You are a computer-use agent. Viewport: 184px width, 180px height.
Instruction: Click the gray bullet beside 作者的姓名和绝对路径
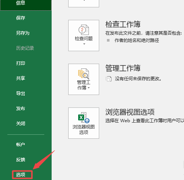click(x=108, y=40)
